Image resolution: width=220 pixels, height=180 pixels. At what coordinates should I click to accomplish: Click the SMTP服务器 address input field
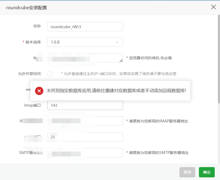[x=85, y=153]
